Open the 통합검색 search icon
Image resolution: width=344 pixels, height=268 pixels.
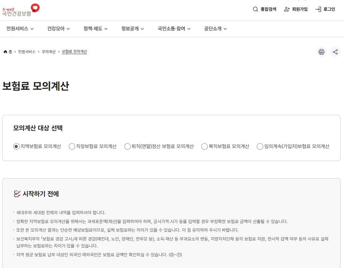pos(256,9)
